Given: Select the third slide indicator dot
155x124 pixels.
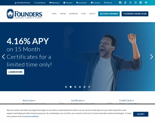Looking at the screenshot, I should point(75,87).
